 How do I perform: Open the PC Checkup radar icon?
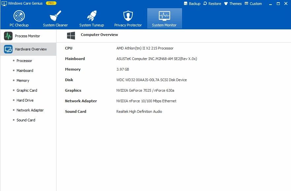click(19, 16)
